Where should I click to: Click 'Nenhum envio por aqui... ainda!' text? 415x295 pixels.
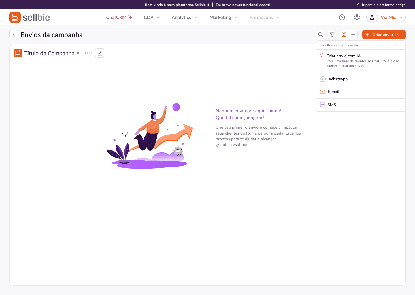click(248, 111)
